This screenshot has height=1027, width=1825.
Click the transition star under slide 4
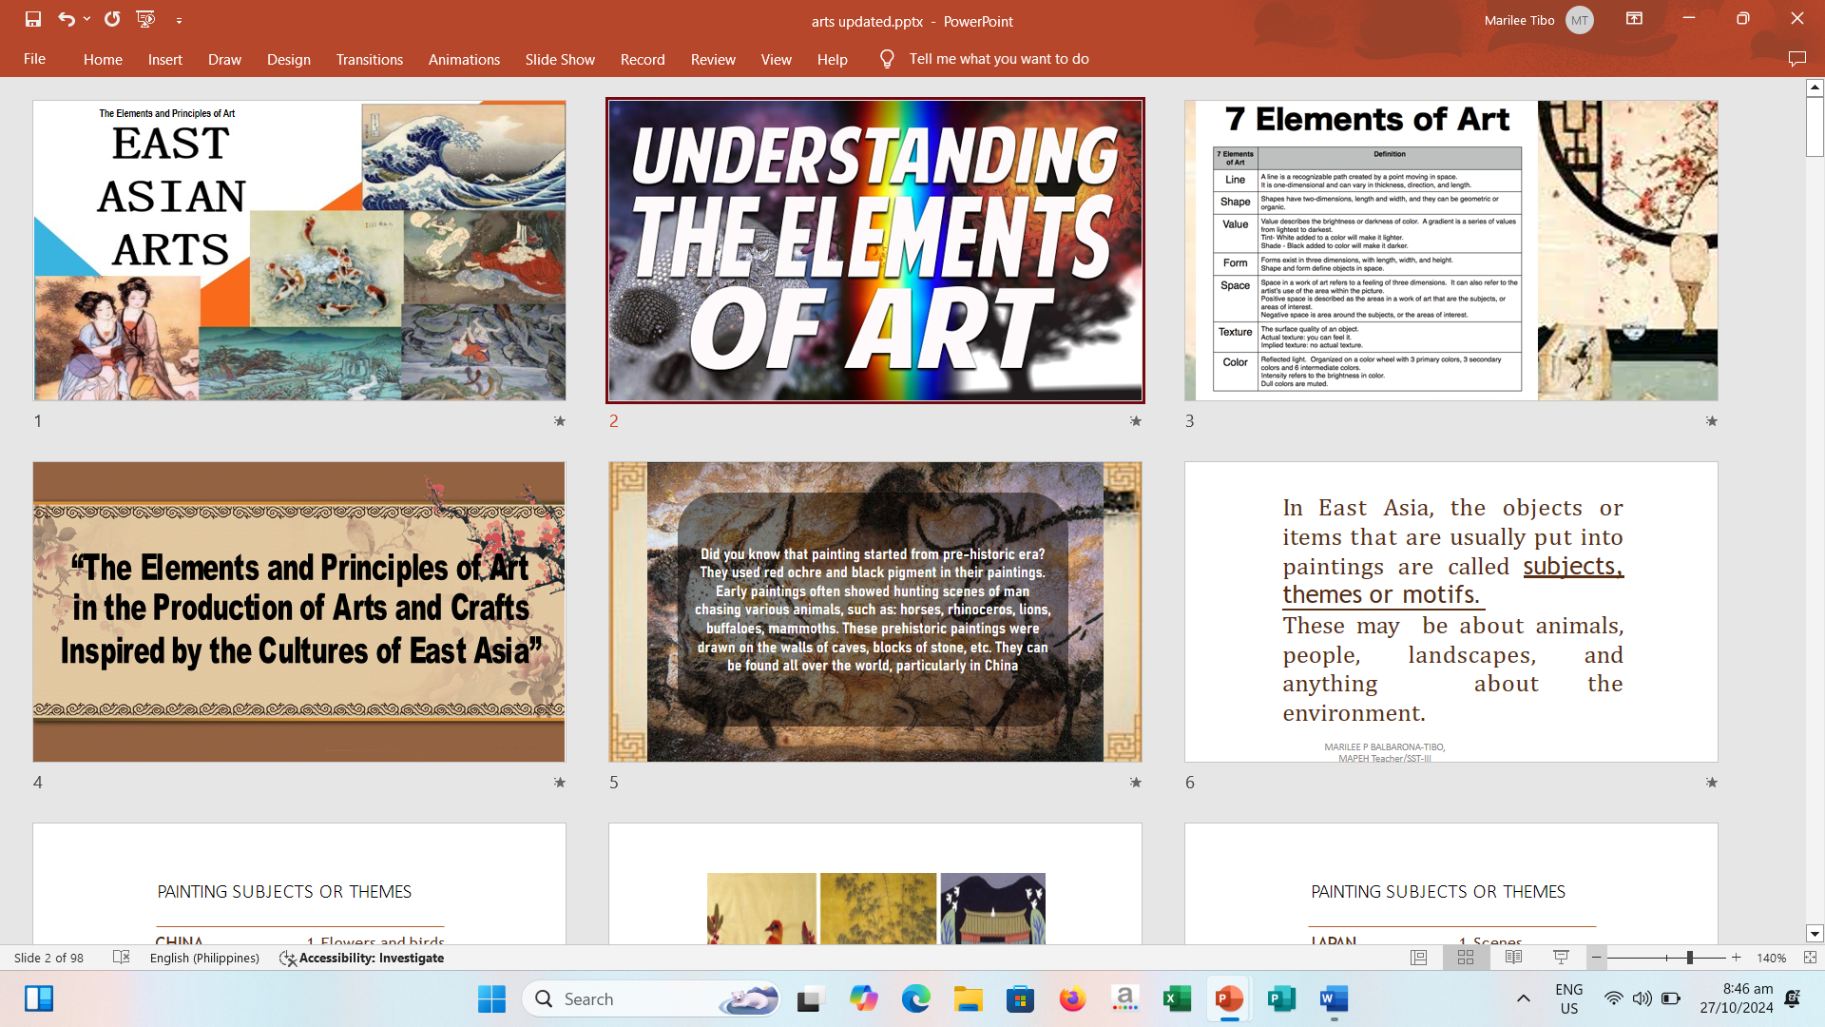(x=560, y=782)
